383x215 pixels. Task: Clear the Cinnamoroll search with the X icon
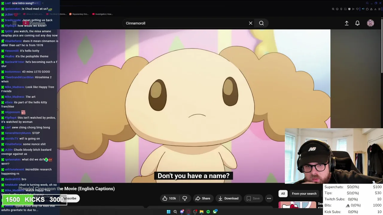tap(251, 23)
